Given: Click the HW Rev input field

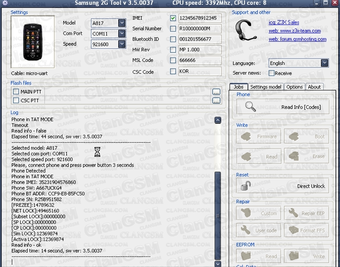Looking at the screenshot, I should pos(200,50).
